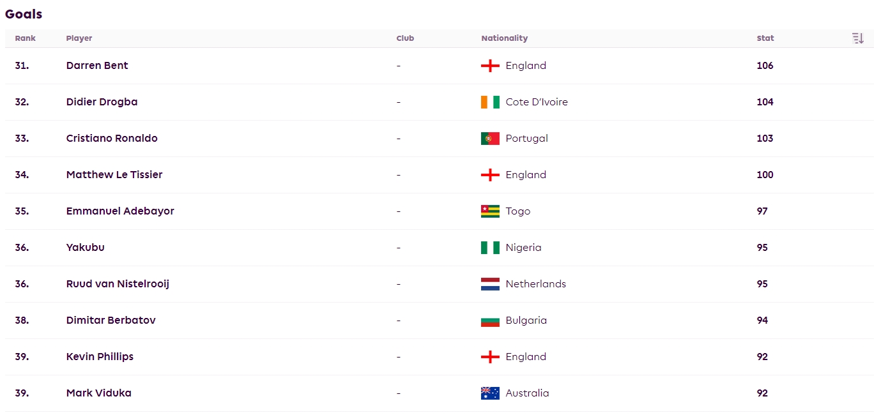888x415 pixels.
Task: Click the Australia flag icon
Action: tap(490, 393)
